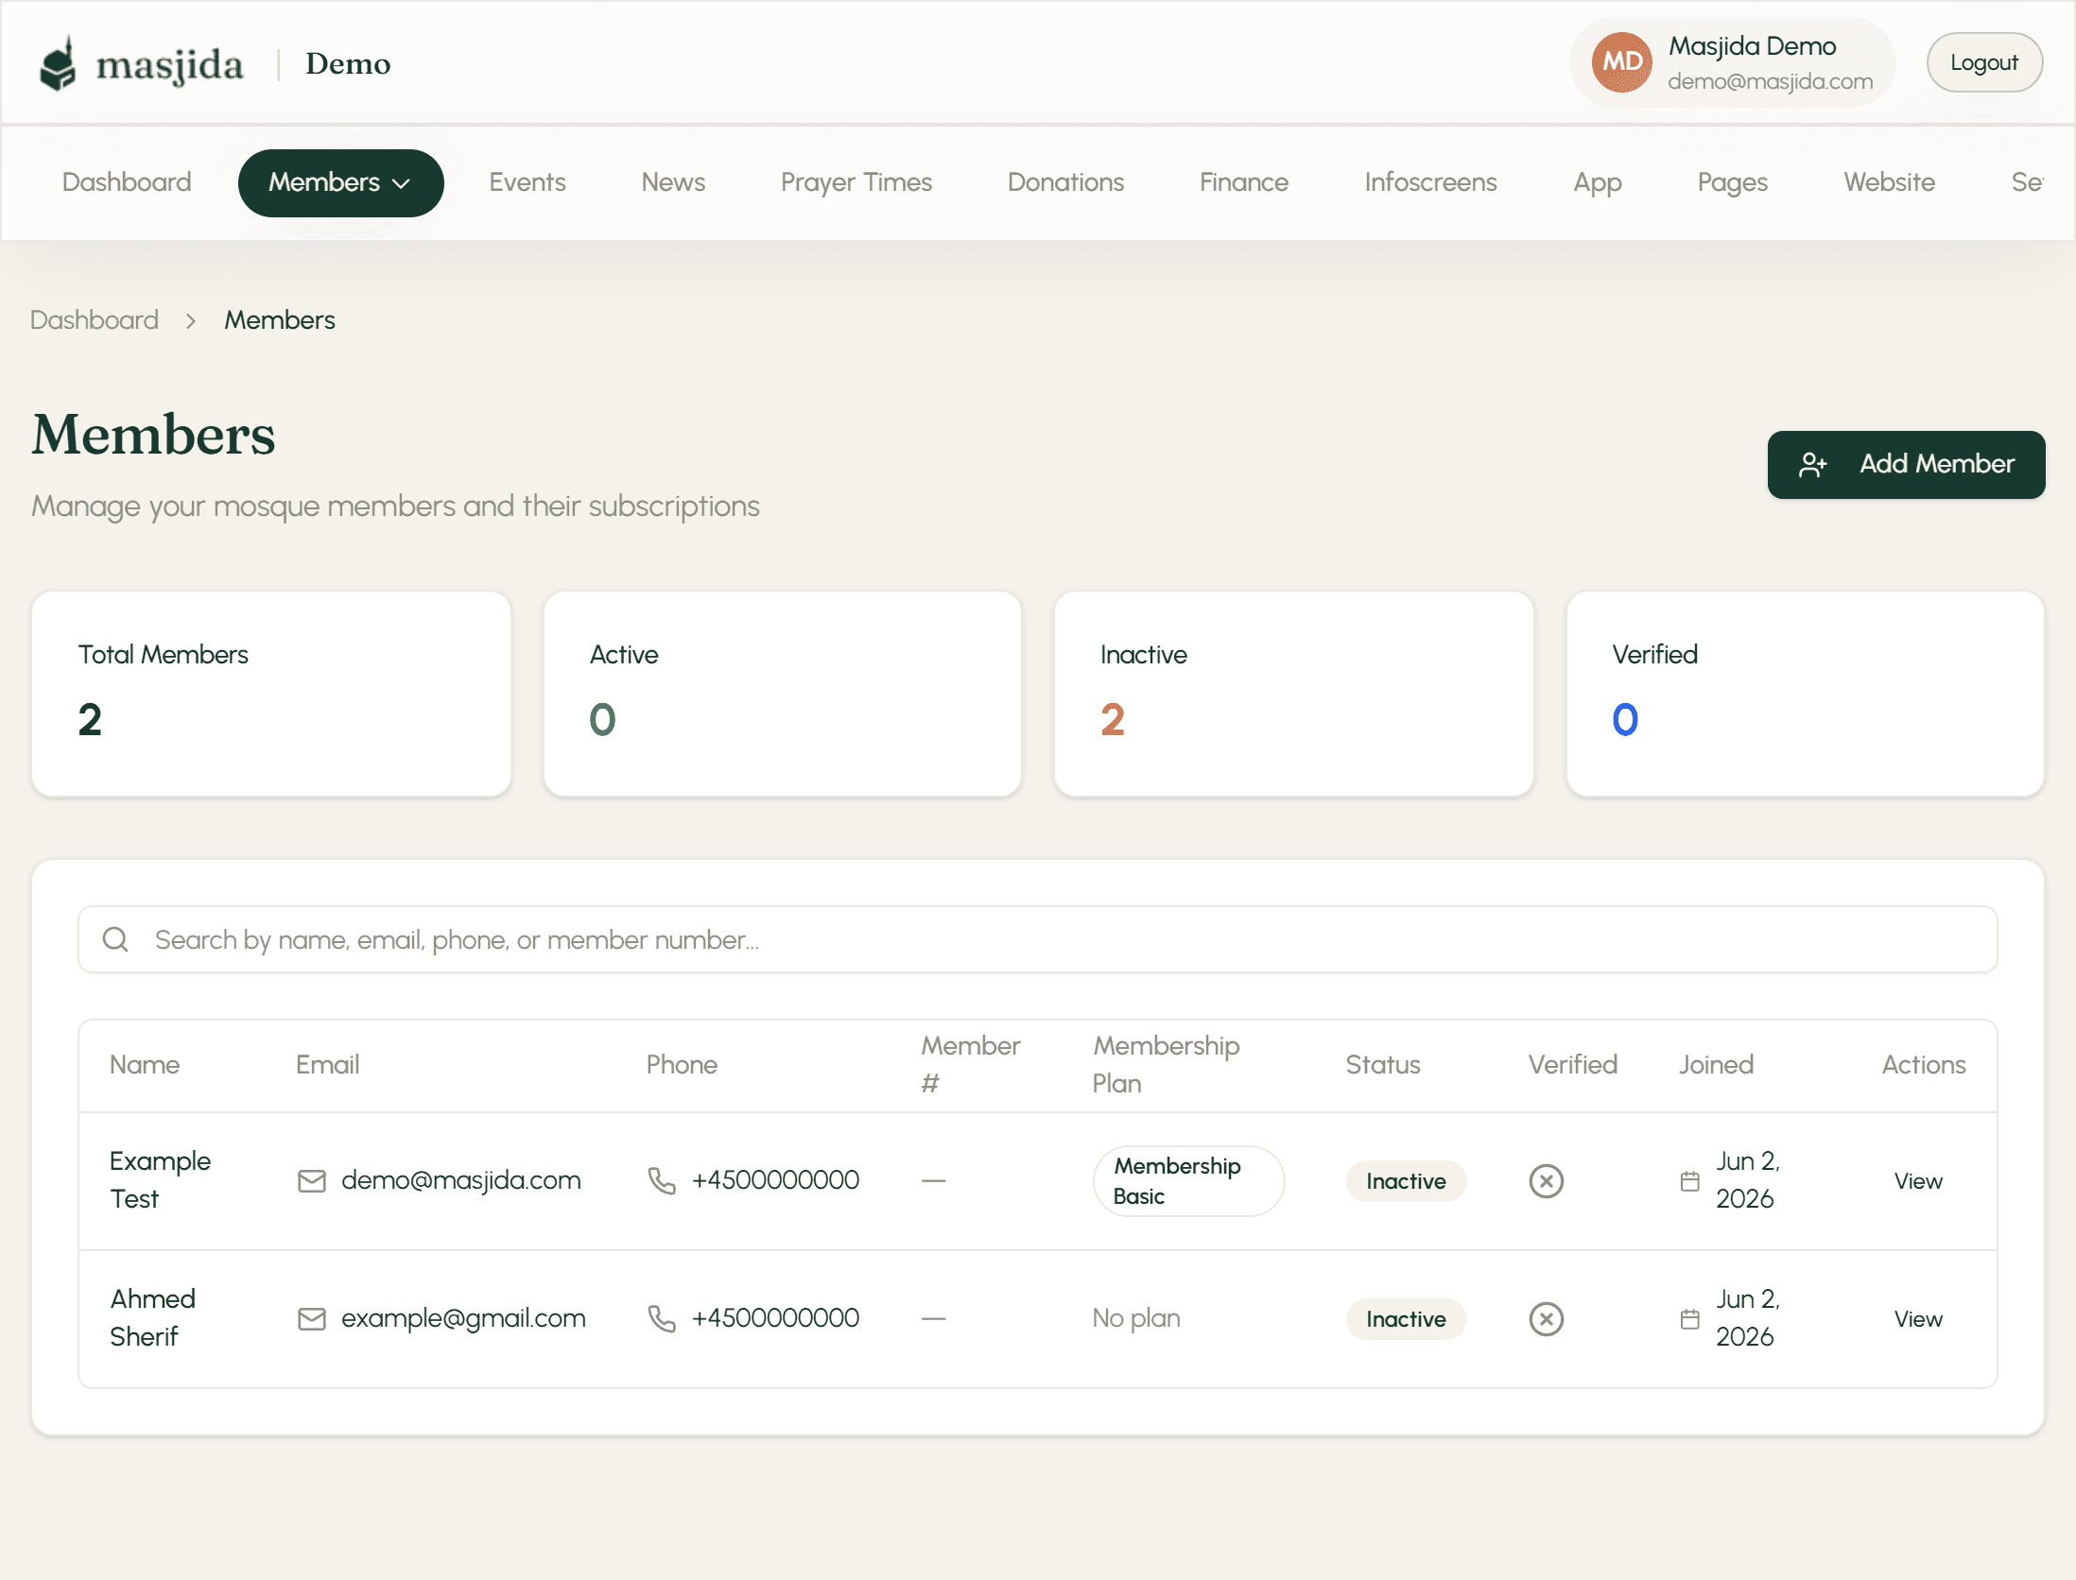Click phone number in Ahmed Sherif row
This screenshot has height=1580, width=2076.
[775, 1318]
